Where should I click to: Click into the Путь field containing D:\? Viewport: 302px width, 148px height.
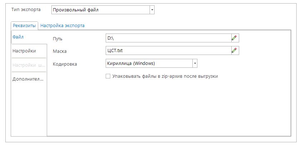pos(167,38)
